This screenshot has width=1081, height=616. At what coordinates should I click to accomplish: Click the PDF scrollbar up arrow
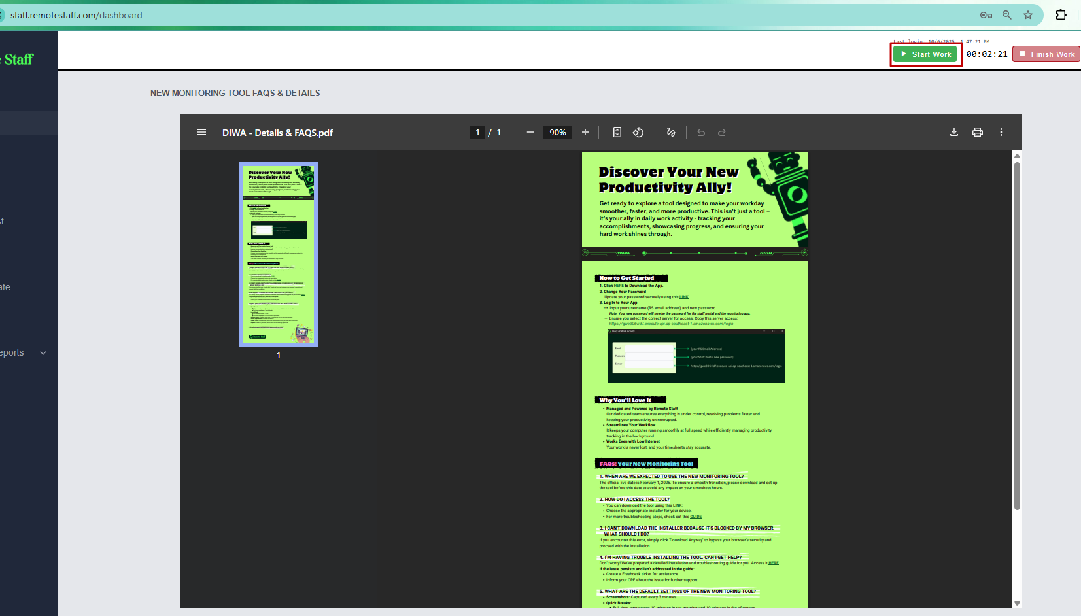click(x=1017, y=156)
